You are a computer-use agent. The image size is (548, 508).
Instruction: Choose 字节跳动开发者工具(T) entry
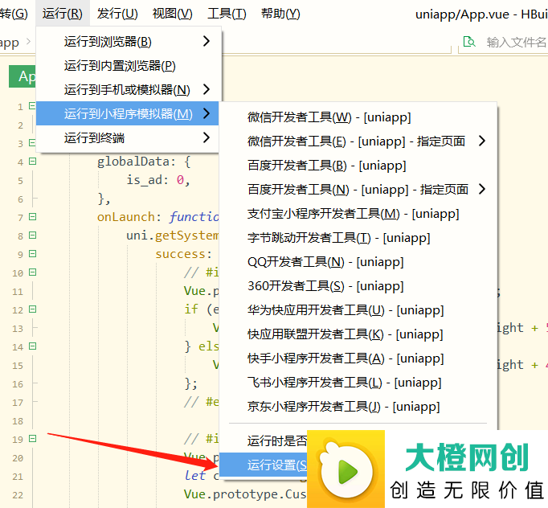pyautogui.click(x=358, y=237)
